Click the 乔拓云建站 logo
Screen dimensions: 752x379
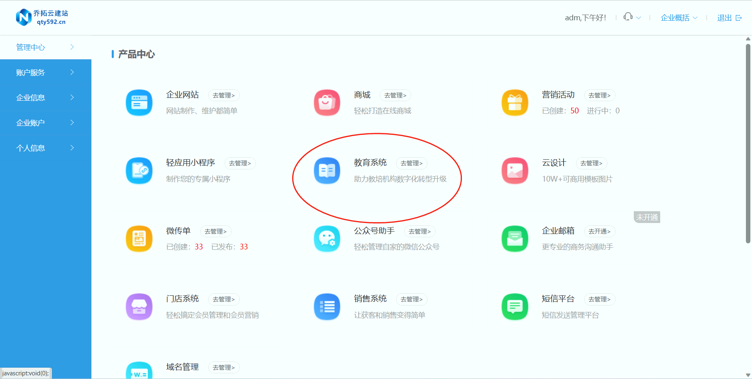pos(42,17)
